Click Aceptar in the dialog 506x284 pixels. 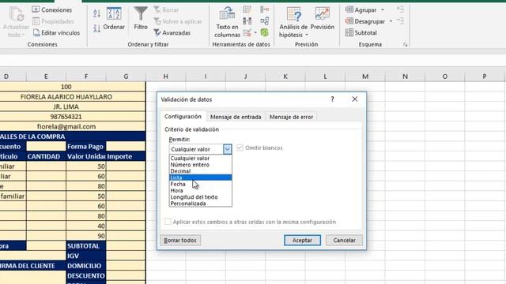click(x=302, y=240)
